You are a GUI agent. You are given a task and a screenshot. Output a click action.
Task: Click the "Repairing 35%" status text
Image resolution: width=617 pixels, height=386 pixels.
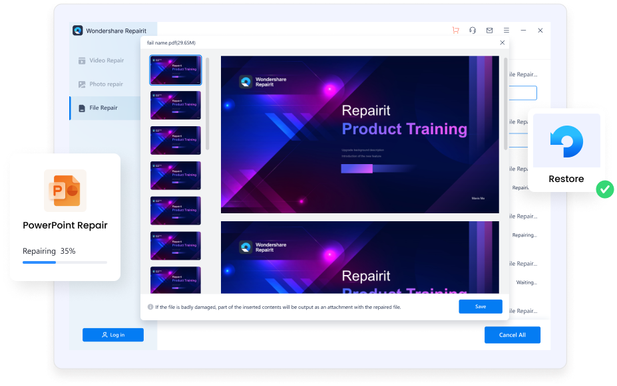coord(49,251)
